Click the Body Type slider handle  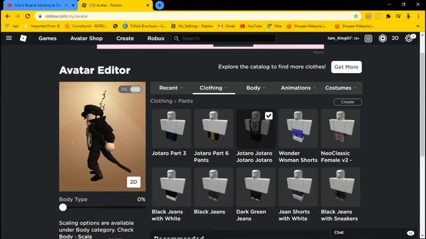coord(63,207)
